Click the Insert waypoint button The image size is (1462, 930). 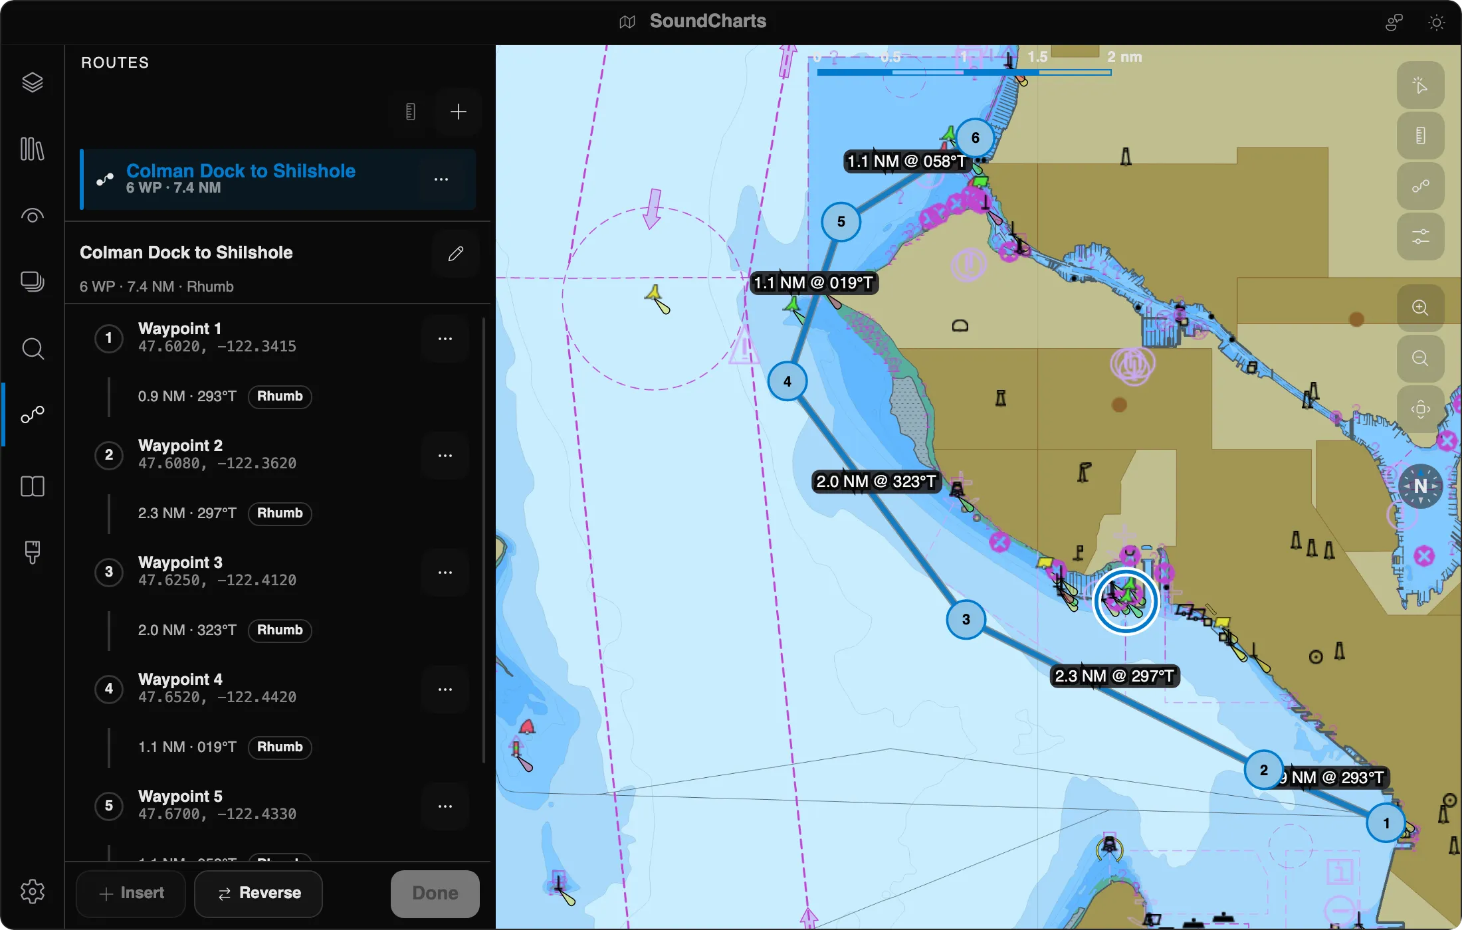click(132, 893)
